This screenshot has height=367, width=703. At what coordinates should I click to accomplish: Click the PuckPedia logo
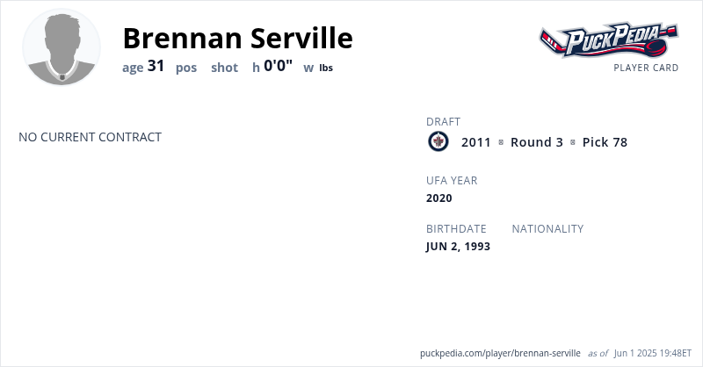(x=608, y=40)
